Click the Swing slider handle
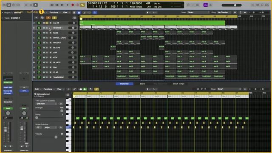Screen dimensions: 272x153 37,118
